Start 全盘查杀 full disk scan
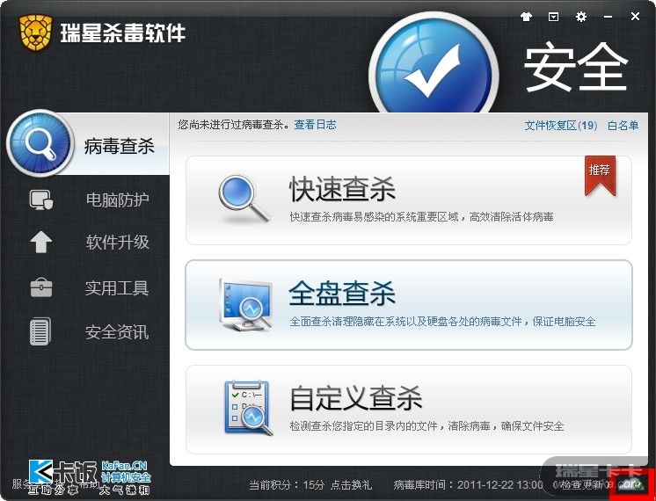 409,305
